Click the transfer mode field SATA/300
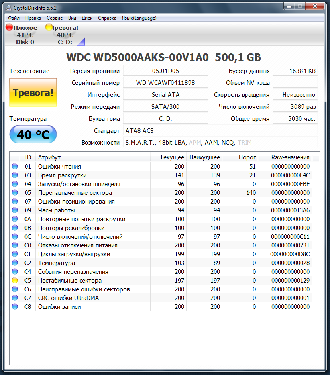This screenshot has width=330, height=375. coord(165,107)
